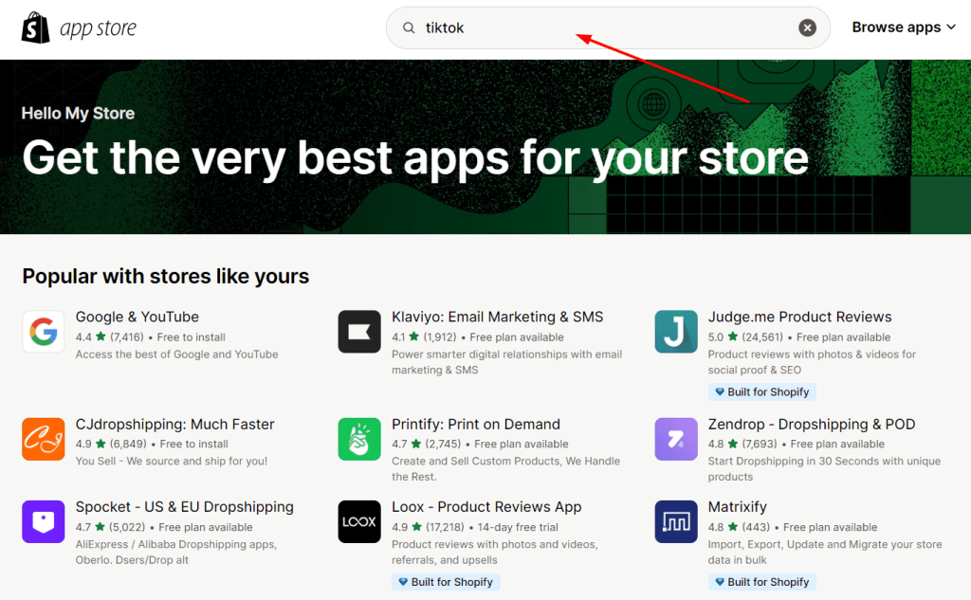This screenshot has width=971, height=600.
Task: Click Built for Shopify badge under Judge.me
Action: click(x=761, y=392)
